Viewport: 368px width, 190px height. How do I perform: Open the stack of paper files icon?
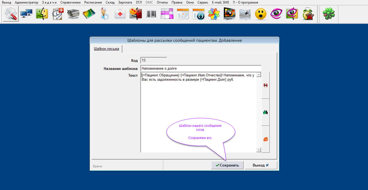tap(73, 14)
